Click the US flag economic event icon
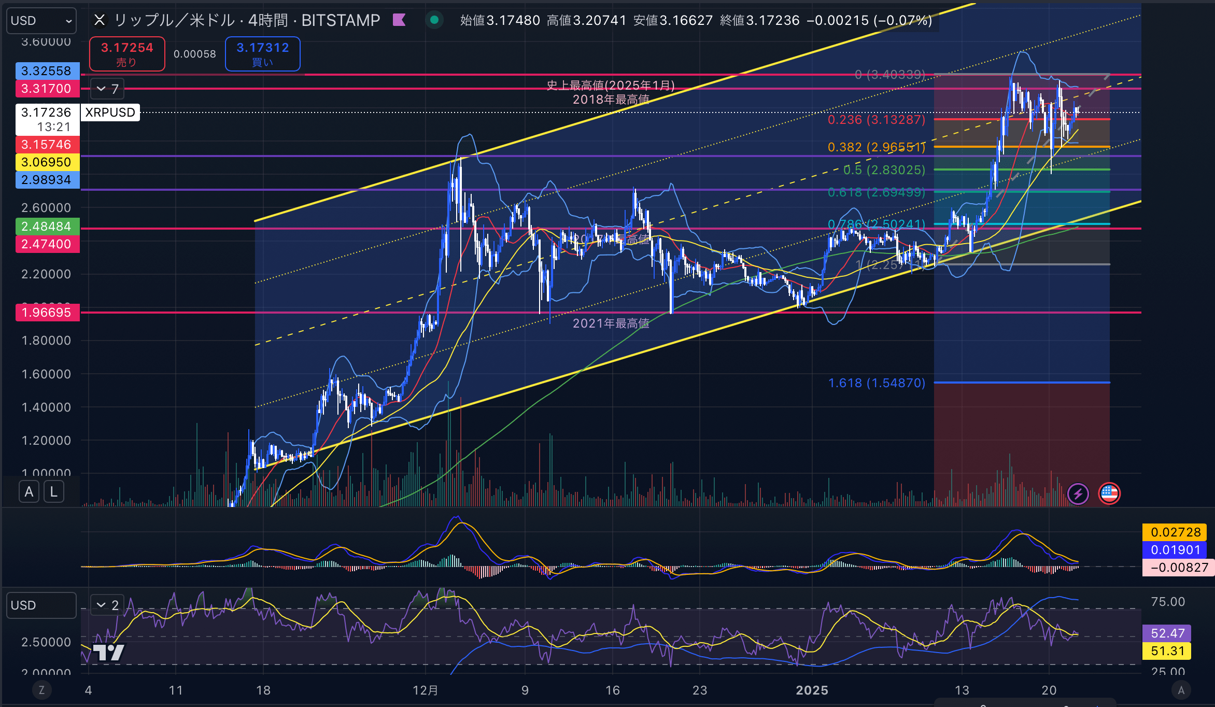 (x=1109, y=493)
